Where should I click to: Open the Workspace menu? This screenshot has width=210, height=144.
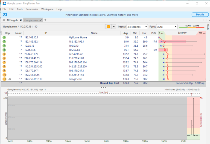(x=47, y=9)
